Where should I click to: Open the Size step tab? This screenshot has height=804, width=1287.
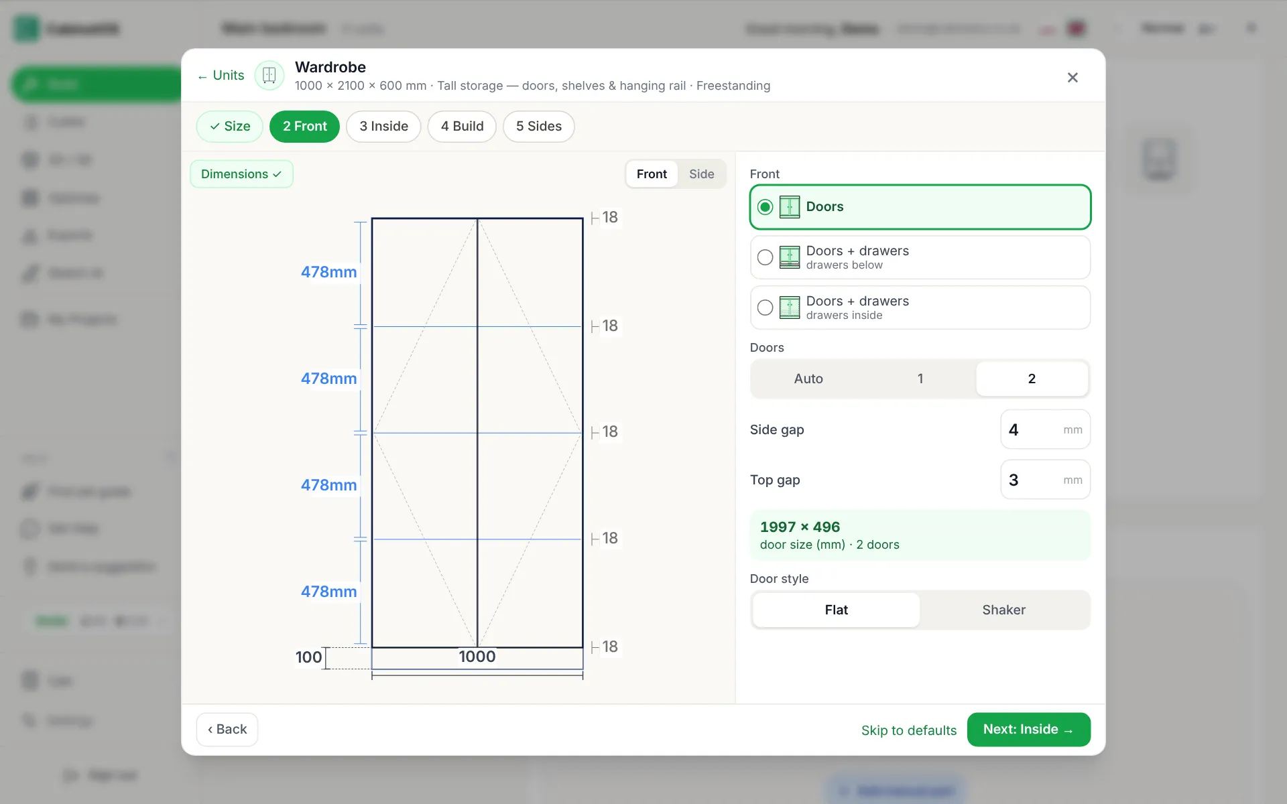pos(229,127)
